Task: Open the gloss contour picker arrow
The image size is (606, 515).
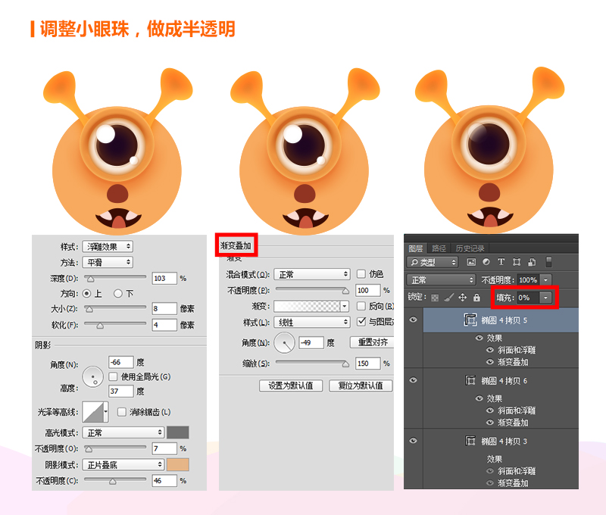Action: pyautogui.click(x=106, y=412)
